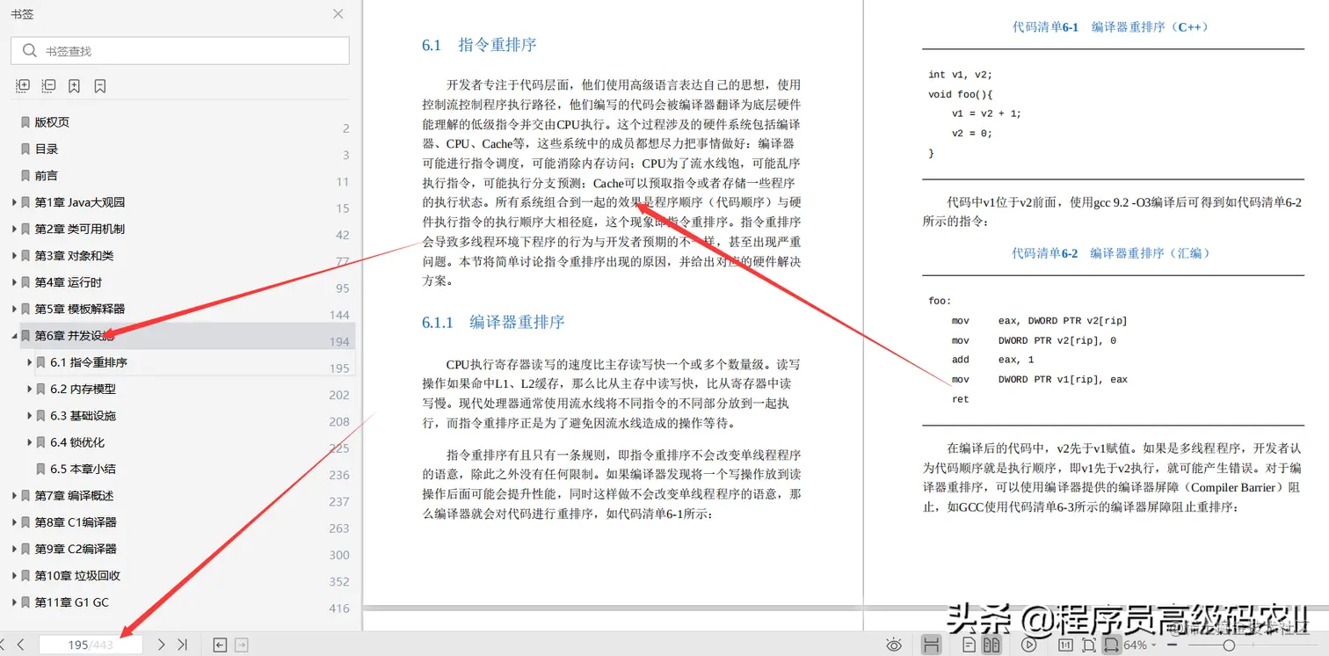Collapse all bookmarks in the panel
This screenshot has width=1329, height=656.
coord(48,85)
